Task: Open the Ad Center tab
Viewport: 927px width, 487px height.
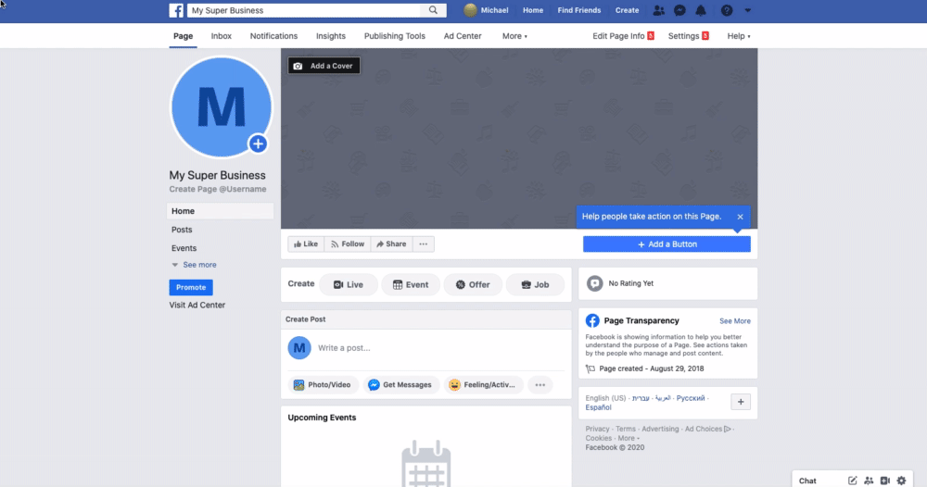Action: tap(463, 36)
